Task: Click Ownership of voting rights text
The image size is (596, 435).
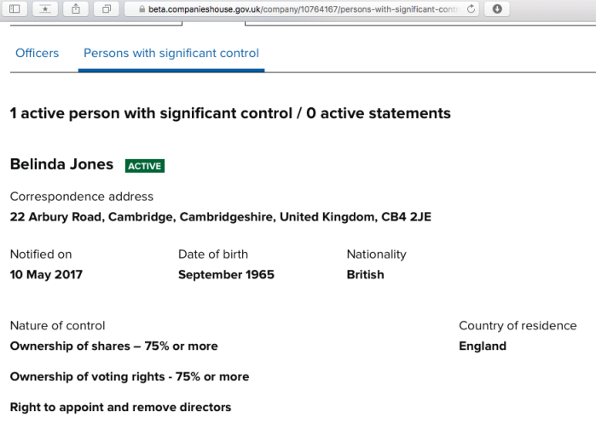Action: tap(130, 377)
